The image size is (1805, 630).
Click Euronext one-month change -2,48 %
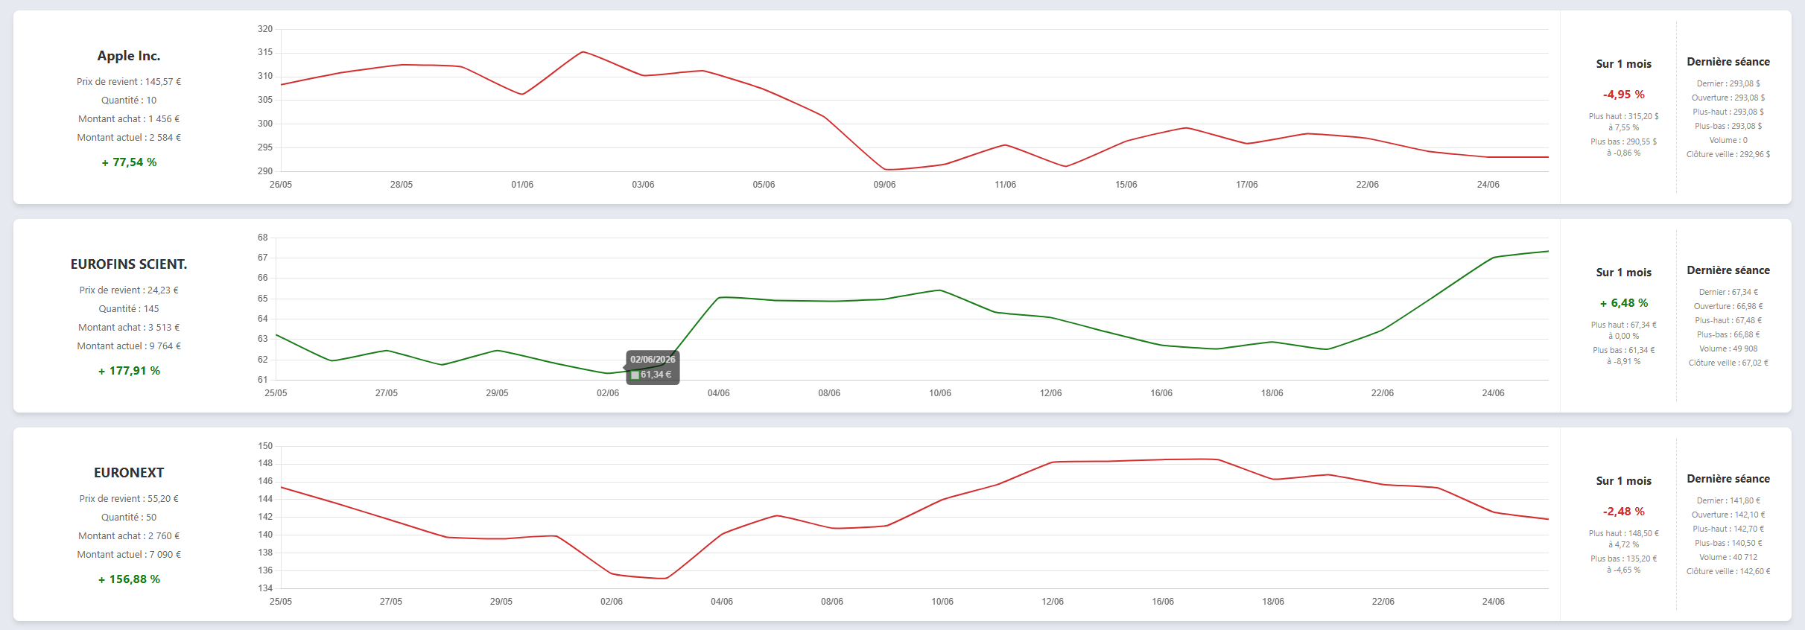[x=1624, y=512]
